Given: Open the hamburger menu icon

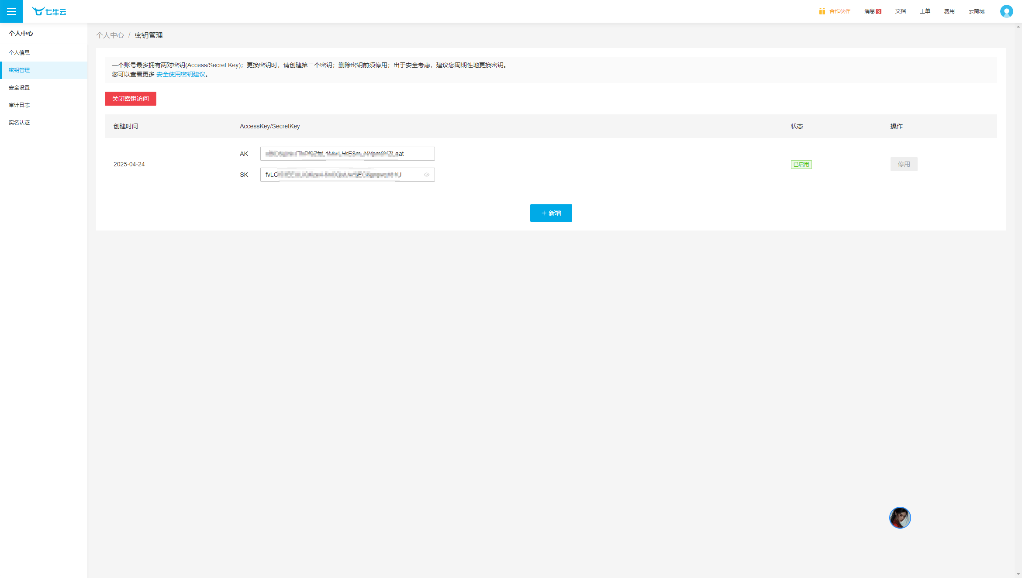Looking at the screenshot, I should [x=11, y=11].
